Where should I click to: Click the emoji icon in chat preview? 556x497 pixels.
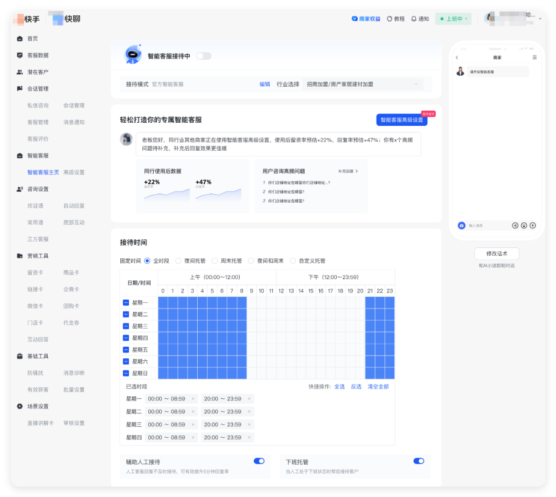pos(524,225)
